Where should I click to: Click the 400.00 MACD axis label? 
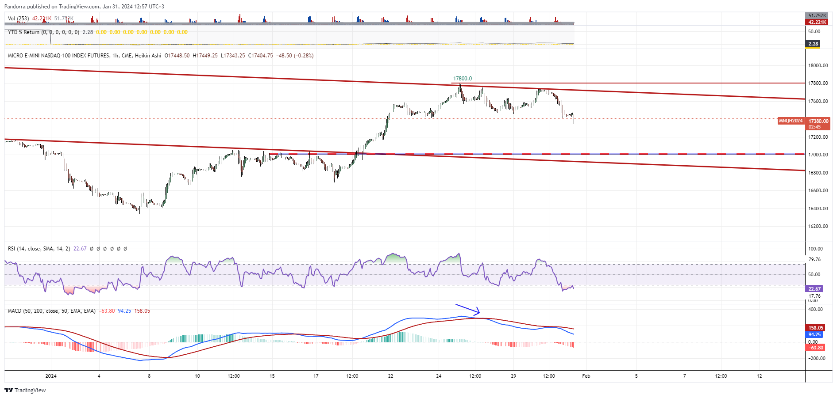pyautogui.click(x=815, y=309)
